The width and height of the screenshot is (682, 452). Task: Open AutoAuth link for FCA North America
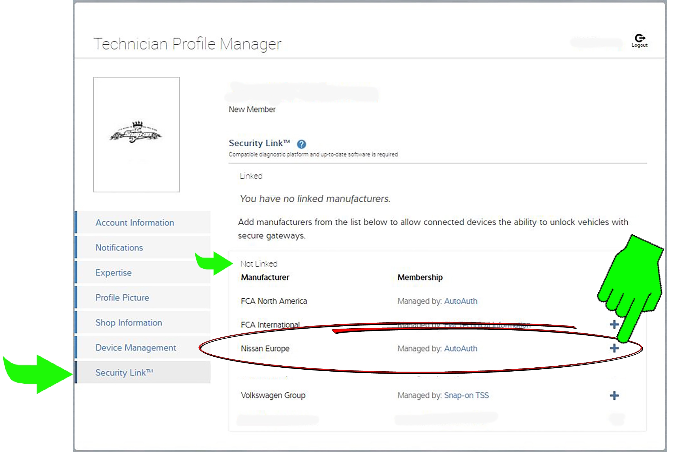tap(460, 301)
